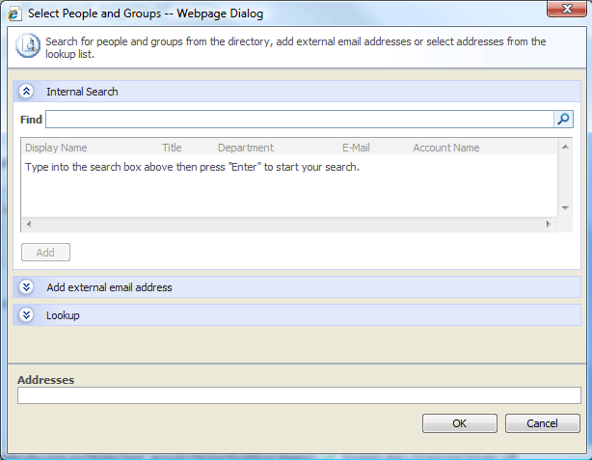Click the Add button below results

pyautogui.click(x=45, y=253)
